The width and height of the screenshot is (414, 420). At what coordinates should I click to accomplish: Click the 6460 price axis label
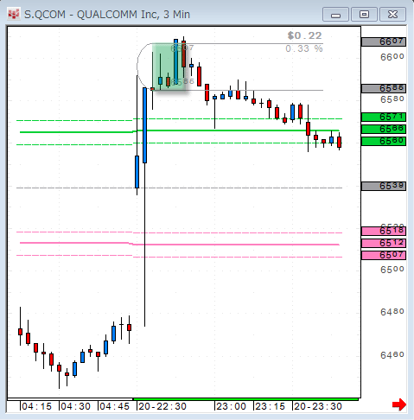[392, 355]
